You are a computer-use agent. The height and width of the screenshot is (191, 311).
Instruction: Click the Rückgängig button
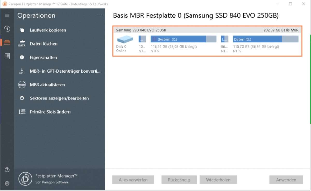[179, 180]
